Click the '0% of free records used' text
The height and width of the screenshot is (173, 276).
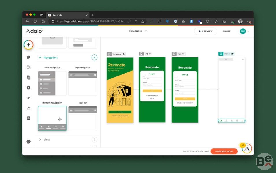pos(196,151)
